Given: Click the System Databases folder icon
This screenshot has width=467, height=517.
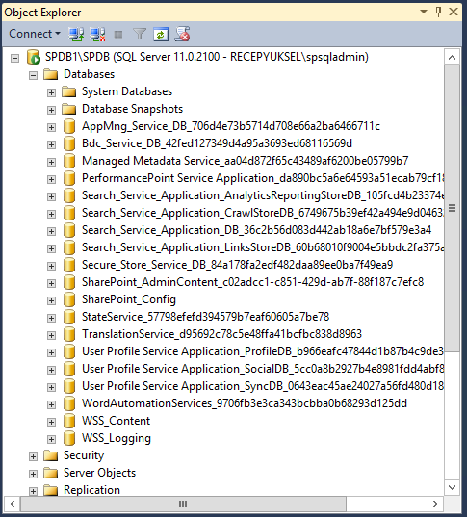Looking at the screenshot, I should tap(69, 91).
